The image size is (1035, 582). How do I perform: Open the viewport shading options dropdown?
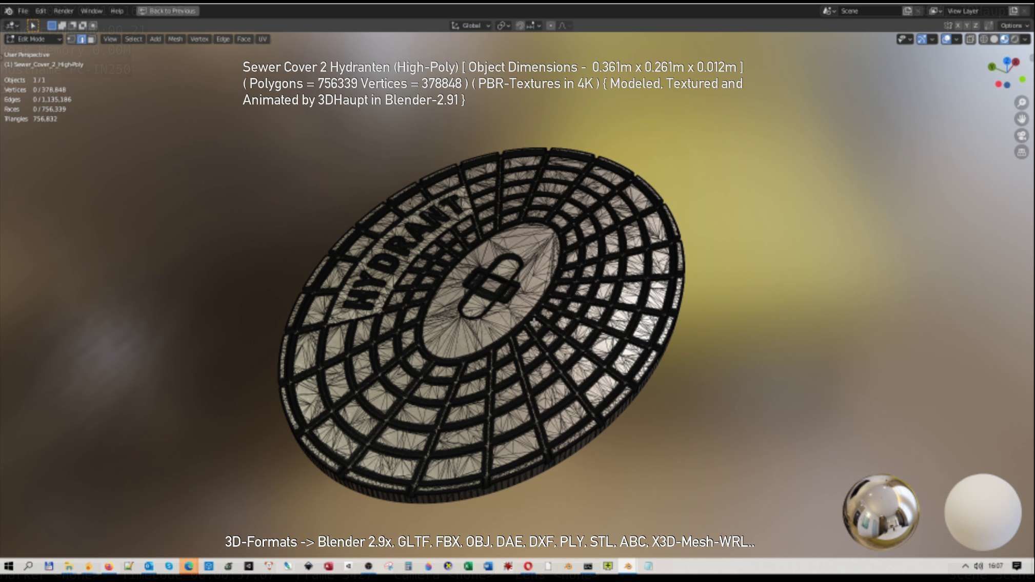tap(1025, 39)
